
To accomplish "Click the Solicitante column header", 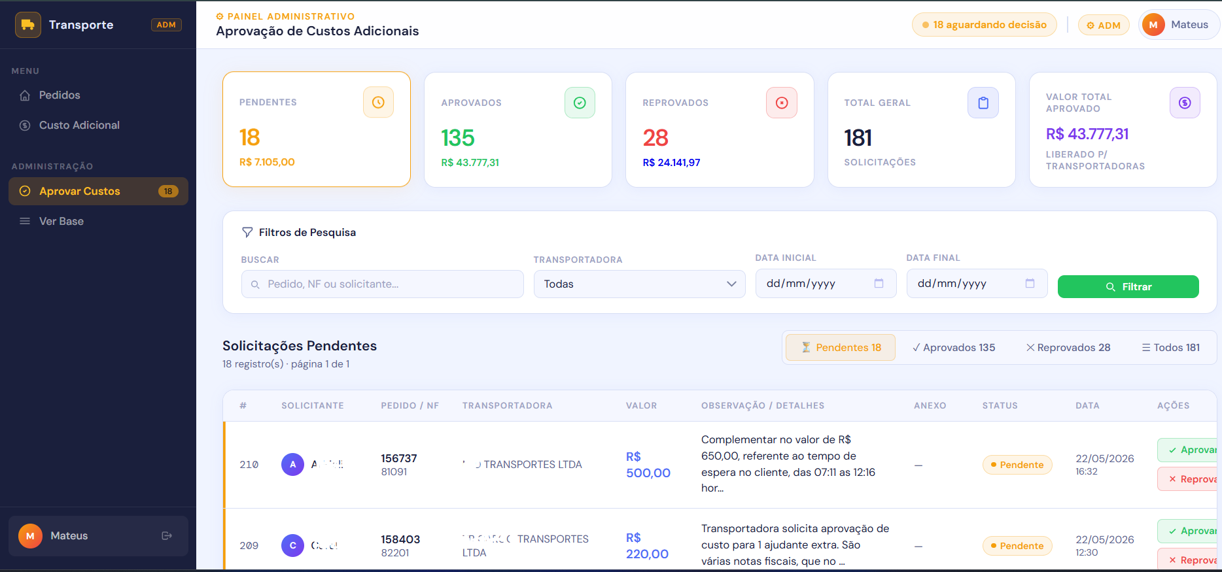I will tap(313, 405).
